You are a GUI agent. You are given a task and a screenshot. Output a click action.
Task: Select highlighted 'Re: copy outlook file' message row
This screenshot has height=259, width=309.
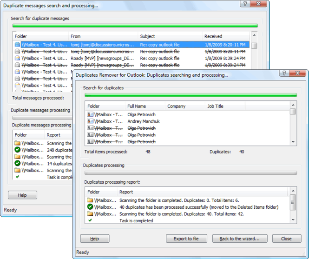tap(131, 45)
